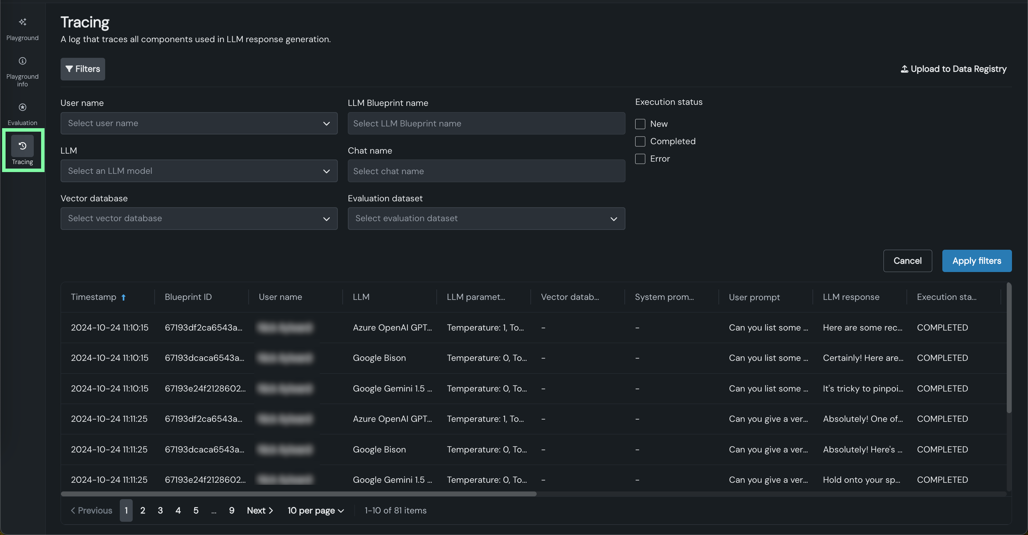Open the Playground sidebar icon

(x=22, y=22)
